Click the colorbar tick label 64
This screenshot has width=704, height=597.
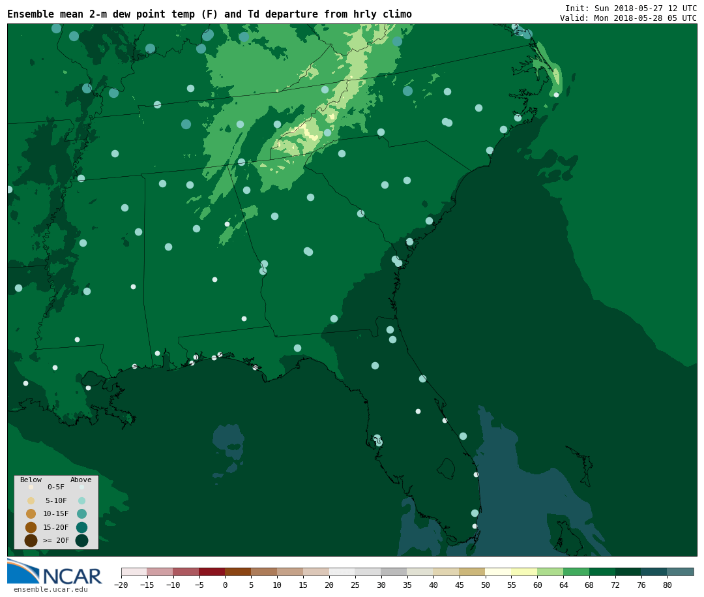pyautogui.click(x=563, y=585)
